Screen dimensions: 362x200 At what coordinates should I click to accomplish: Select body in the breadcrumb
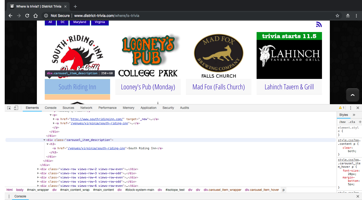click(x=20, y=190)
